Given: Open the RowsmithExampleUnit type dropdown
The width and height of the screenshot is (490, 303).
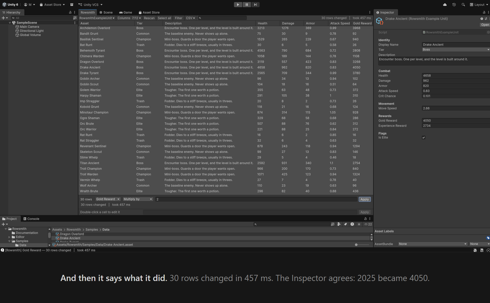Looking at the screenshot, I should 97,18.
